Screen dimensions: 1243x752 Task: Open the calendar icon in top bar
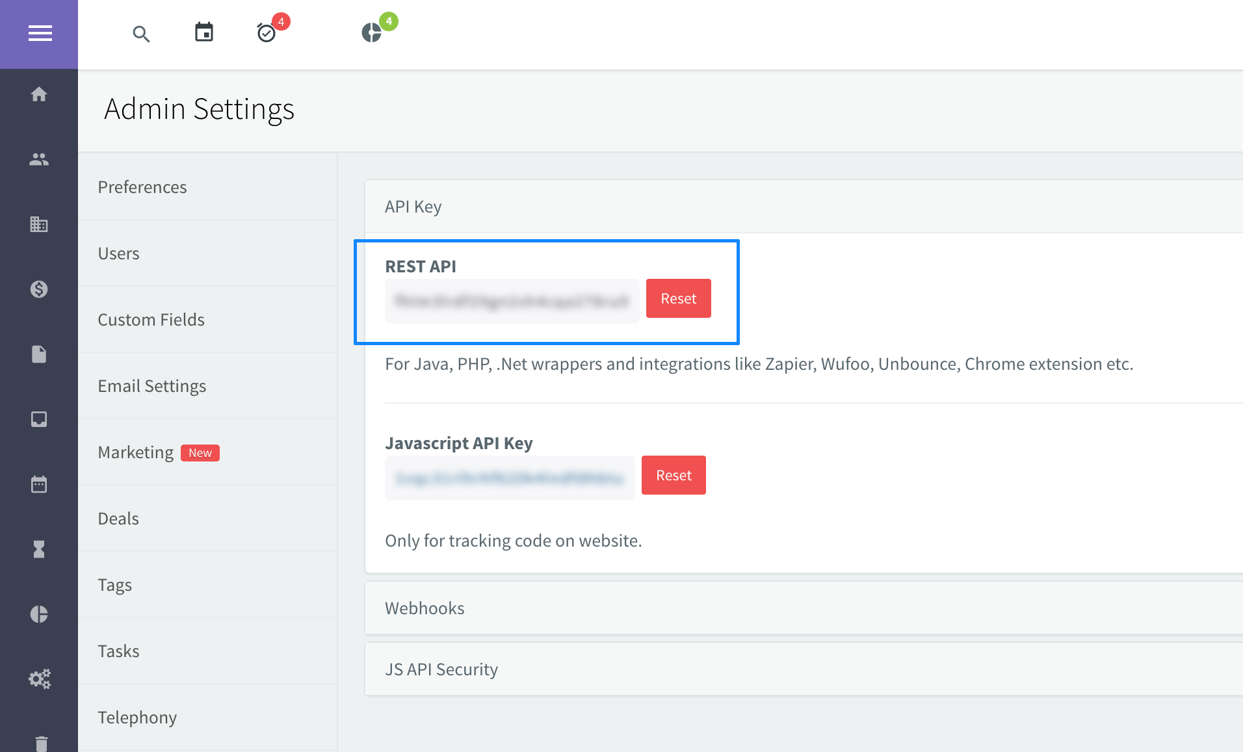204,32
